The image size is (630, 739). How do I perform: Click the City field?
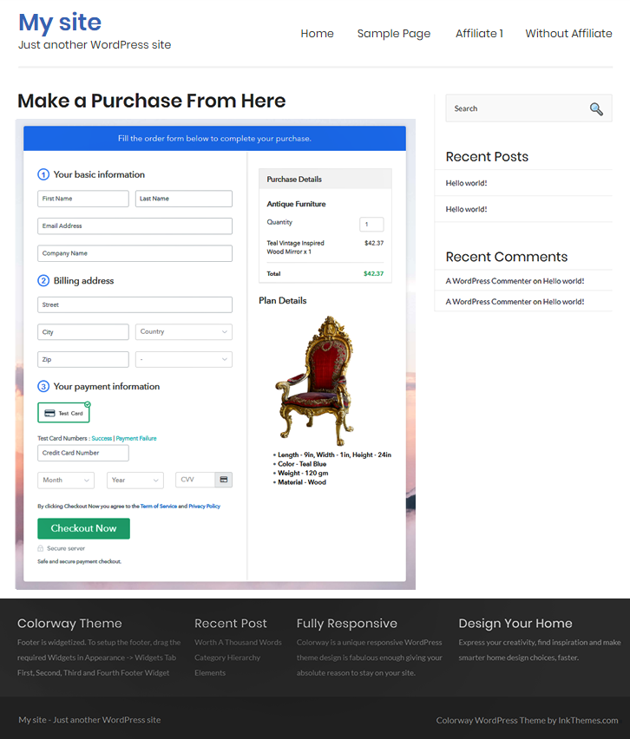tap(83, 332)
